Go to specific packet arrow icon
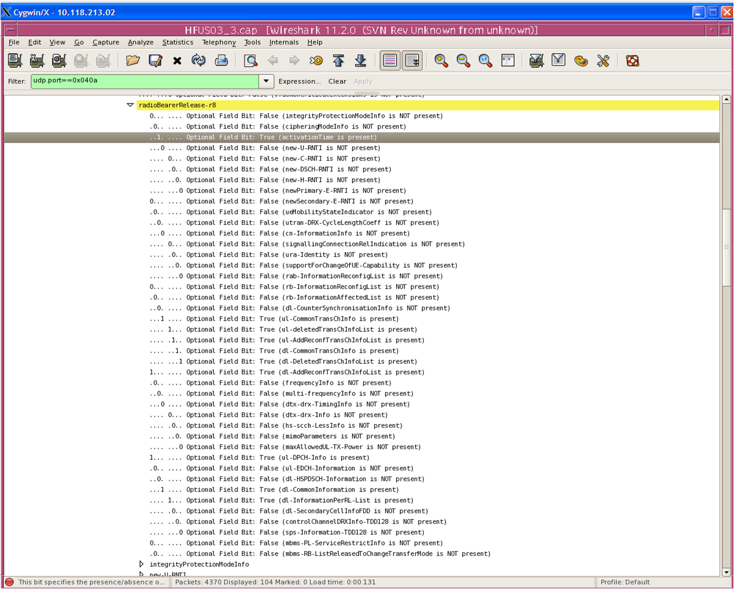734x589 pixels. click(316, 61)
